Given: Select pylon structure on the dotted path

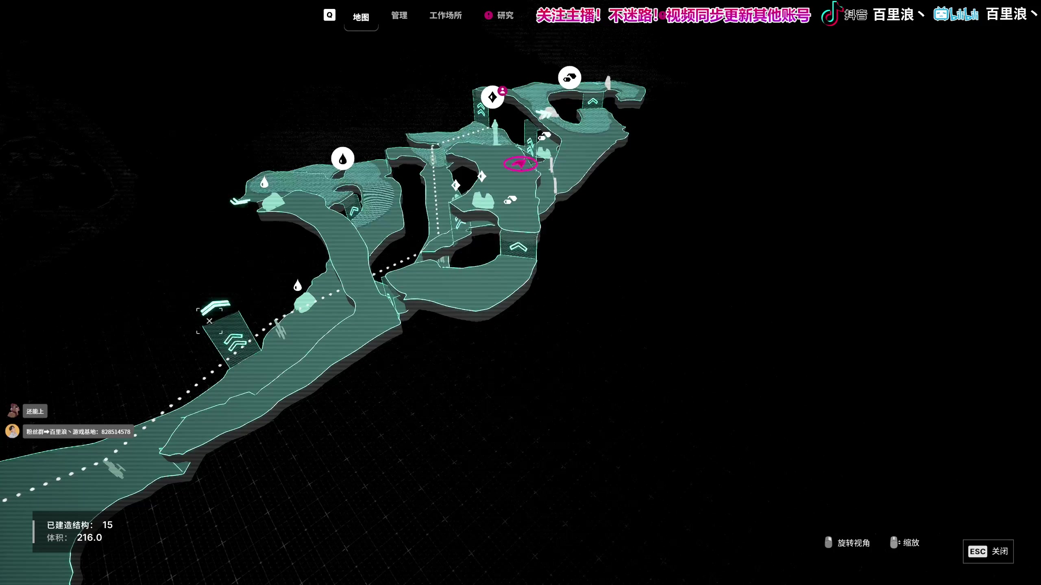Looking at the screenshot, I should click(x=280, y=329).
